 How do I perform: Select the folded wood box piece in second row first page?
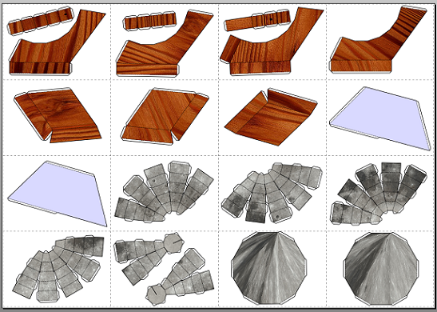point(58,115)
